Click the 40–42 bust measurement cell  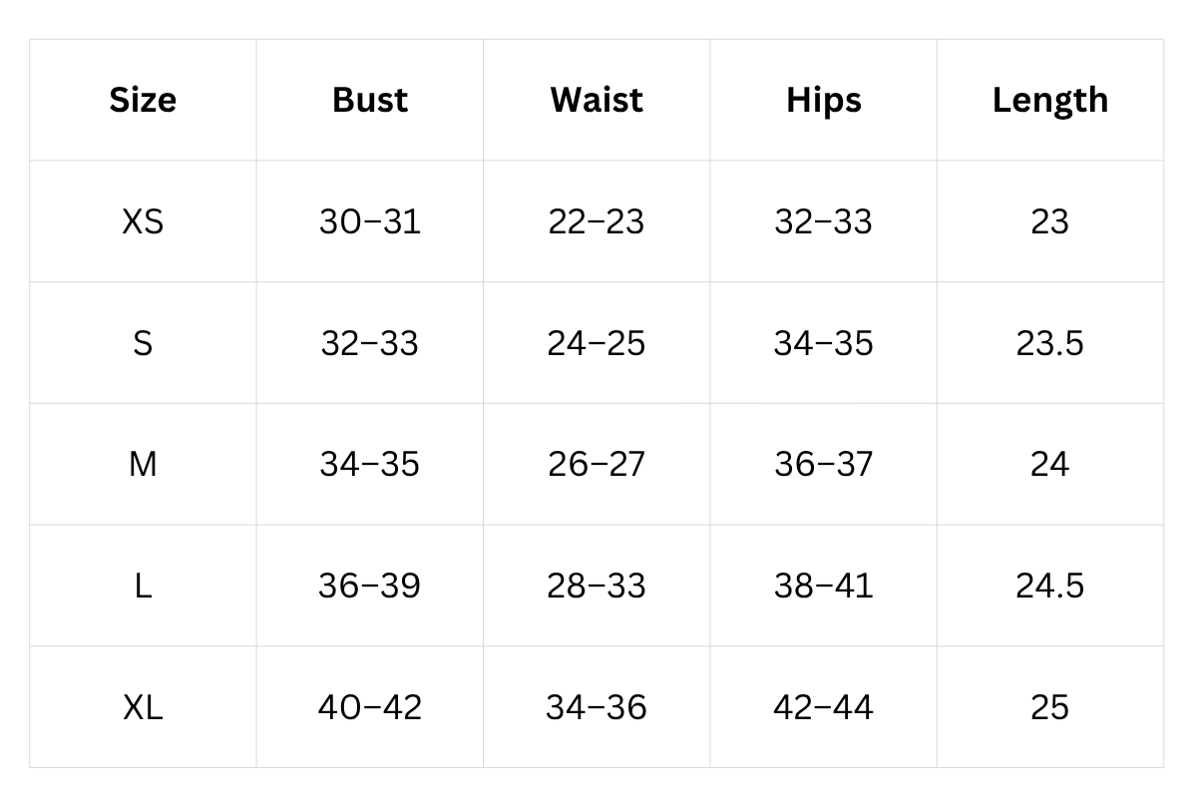[370, 707]
